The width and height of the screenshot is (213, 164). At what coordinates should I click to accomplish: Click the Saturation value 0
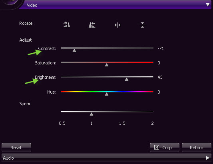(x=159, y=63)
